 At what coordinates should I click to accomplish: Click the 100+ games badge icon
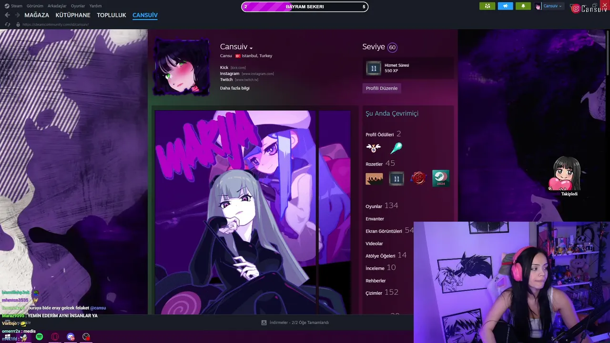[x=374, y=179]
